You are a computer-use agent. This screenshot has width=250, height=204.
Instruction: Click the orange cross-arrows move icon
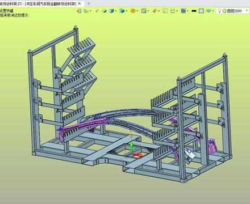point(155,11)
